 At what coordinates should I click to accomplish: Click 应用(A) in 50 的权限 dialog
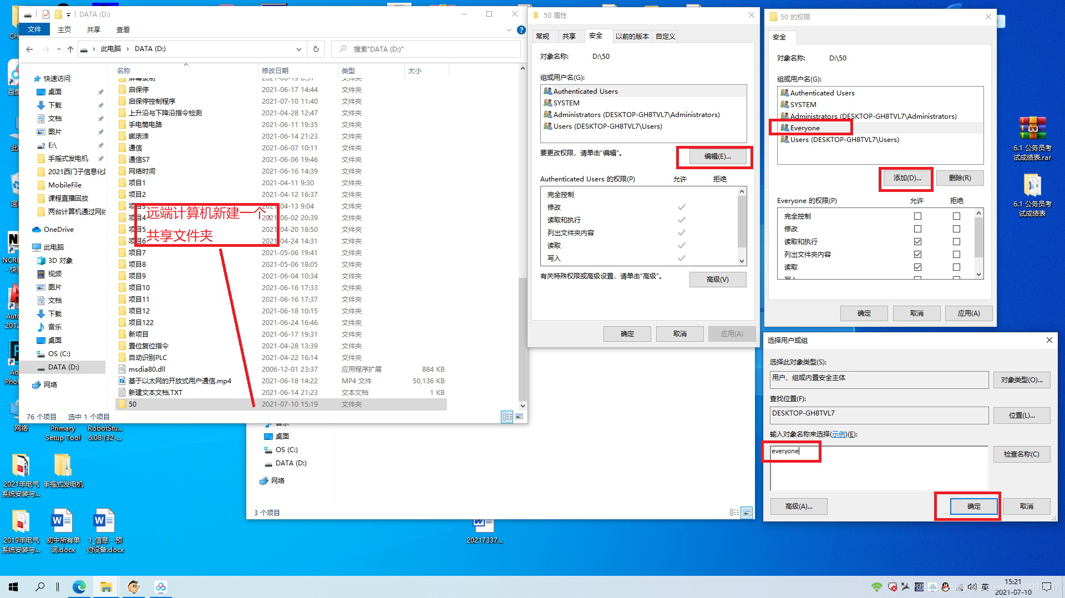pyautogui.click(x=968, y=313)
